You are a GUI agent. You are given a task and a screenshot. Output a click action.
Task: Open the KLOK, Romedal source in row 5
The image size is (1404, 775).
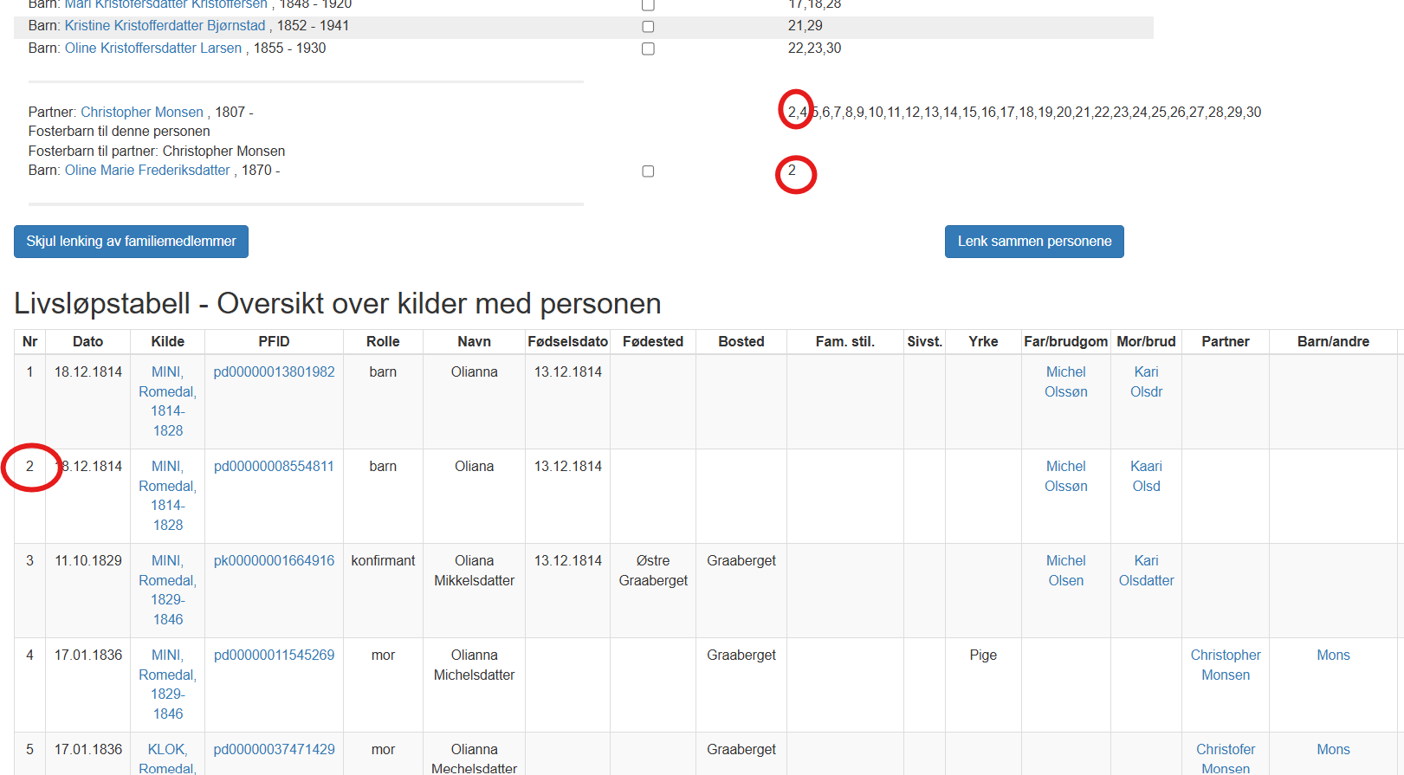167,759
